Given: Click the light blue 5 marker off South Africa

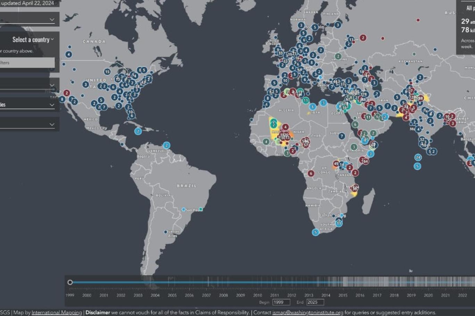Looking at the screenshot, I should click(315, 232).
